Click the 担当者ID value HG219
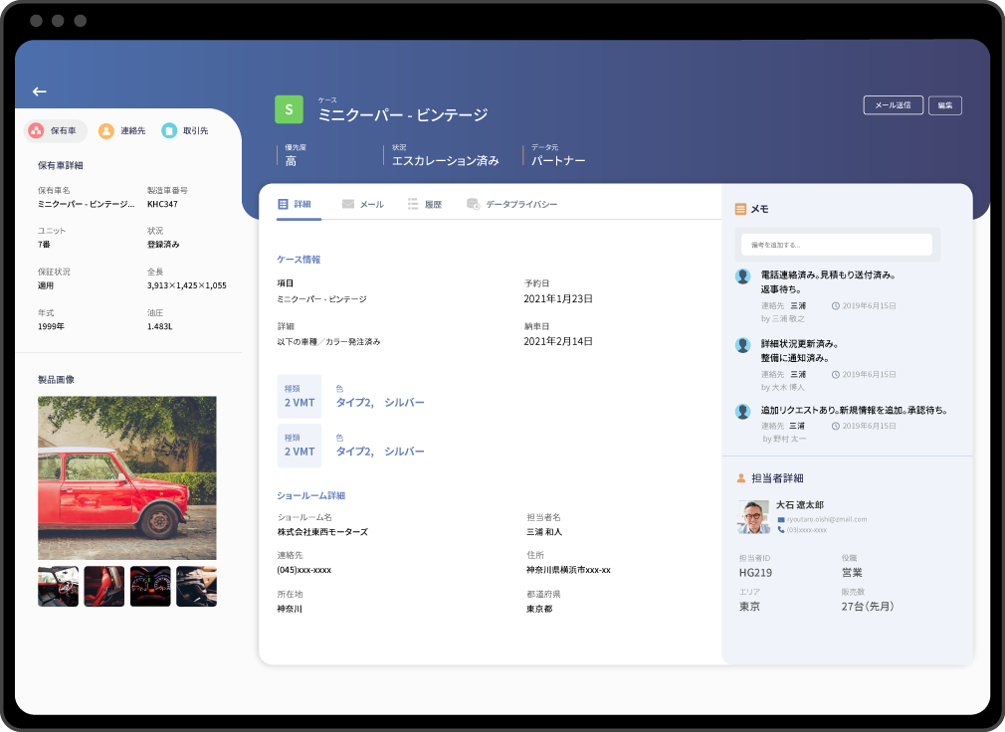The width and height of the screenshot is (1005, 732). click(755, 573)
